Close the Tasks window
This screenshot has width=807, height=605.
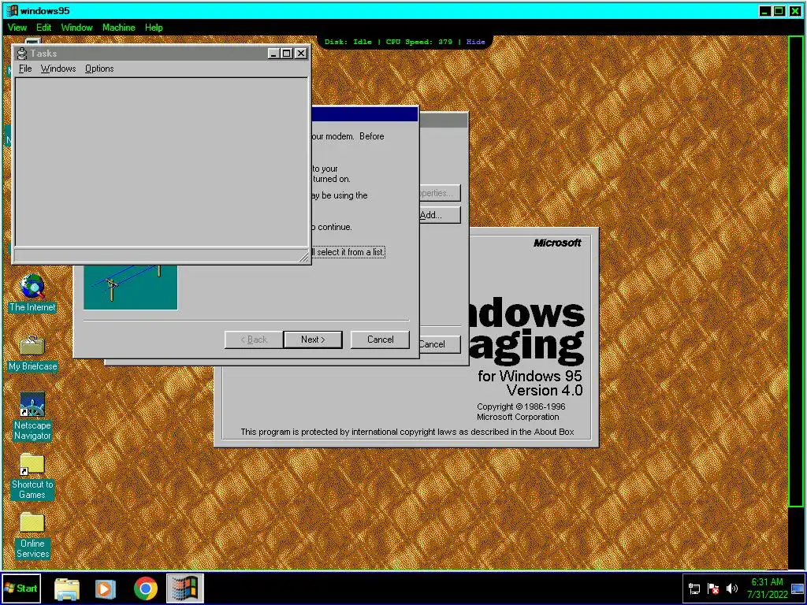click(x=301, y=53)
